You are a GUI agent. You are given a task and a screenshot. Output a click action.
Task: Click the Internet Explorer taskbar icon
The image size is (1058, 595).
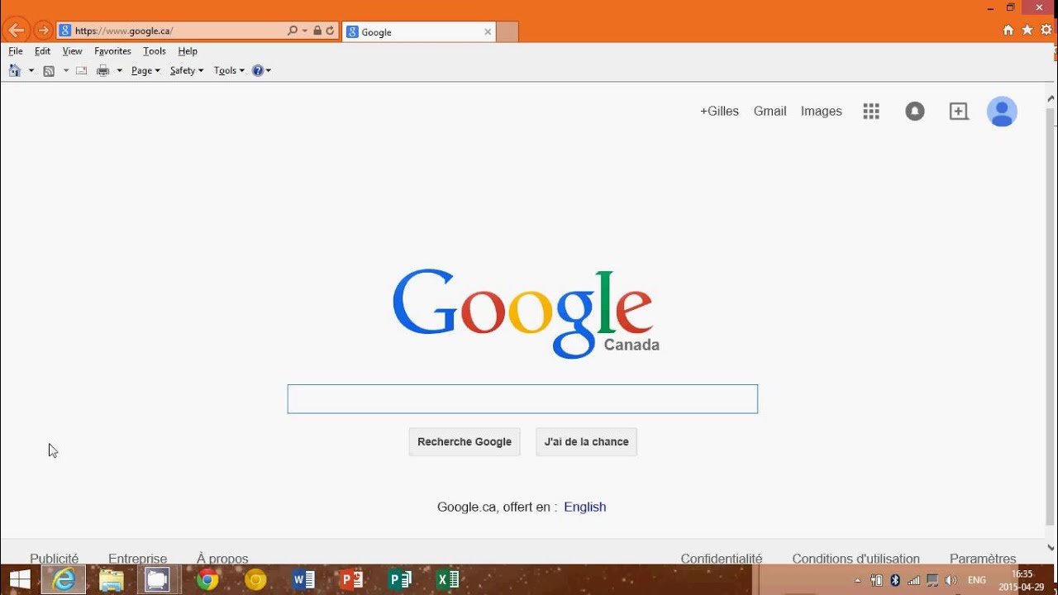pyautogui.click(x=64, y=579)
